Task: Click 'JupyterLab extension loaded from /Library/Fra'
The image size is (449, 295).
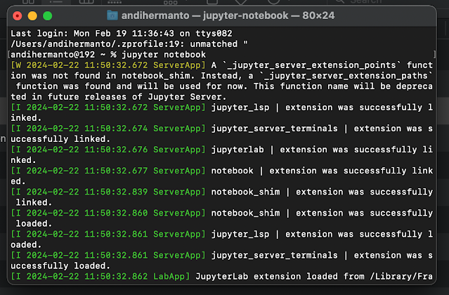Action: [x=314, y=277]
